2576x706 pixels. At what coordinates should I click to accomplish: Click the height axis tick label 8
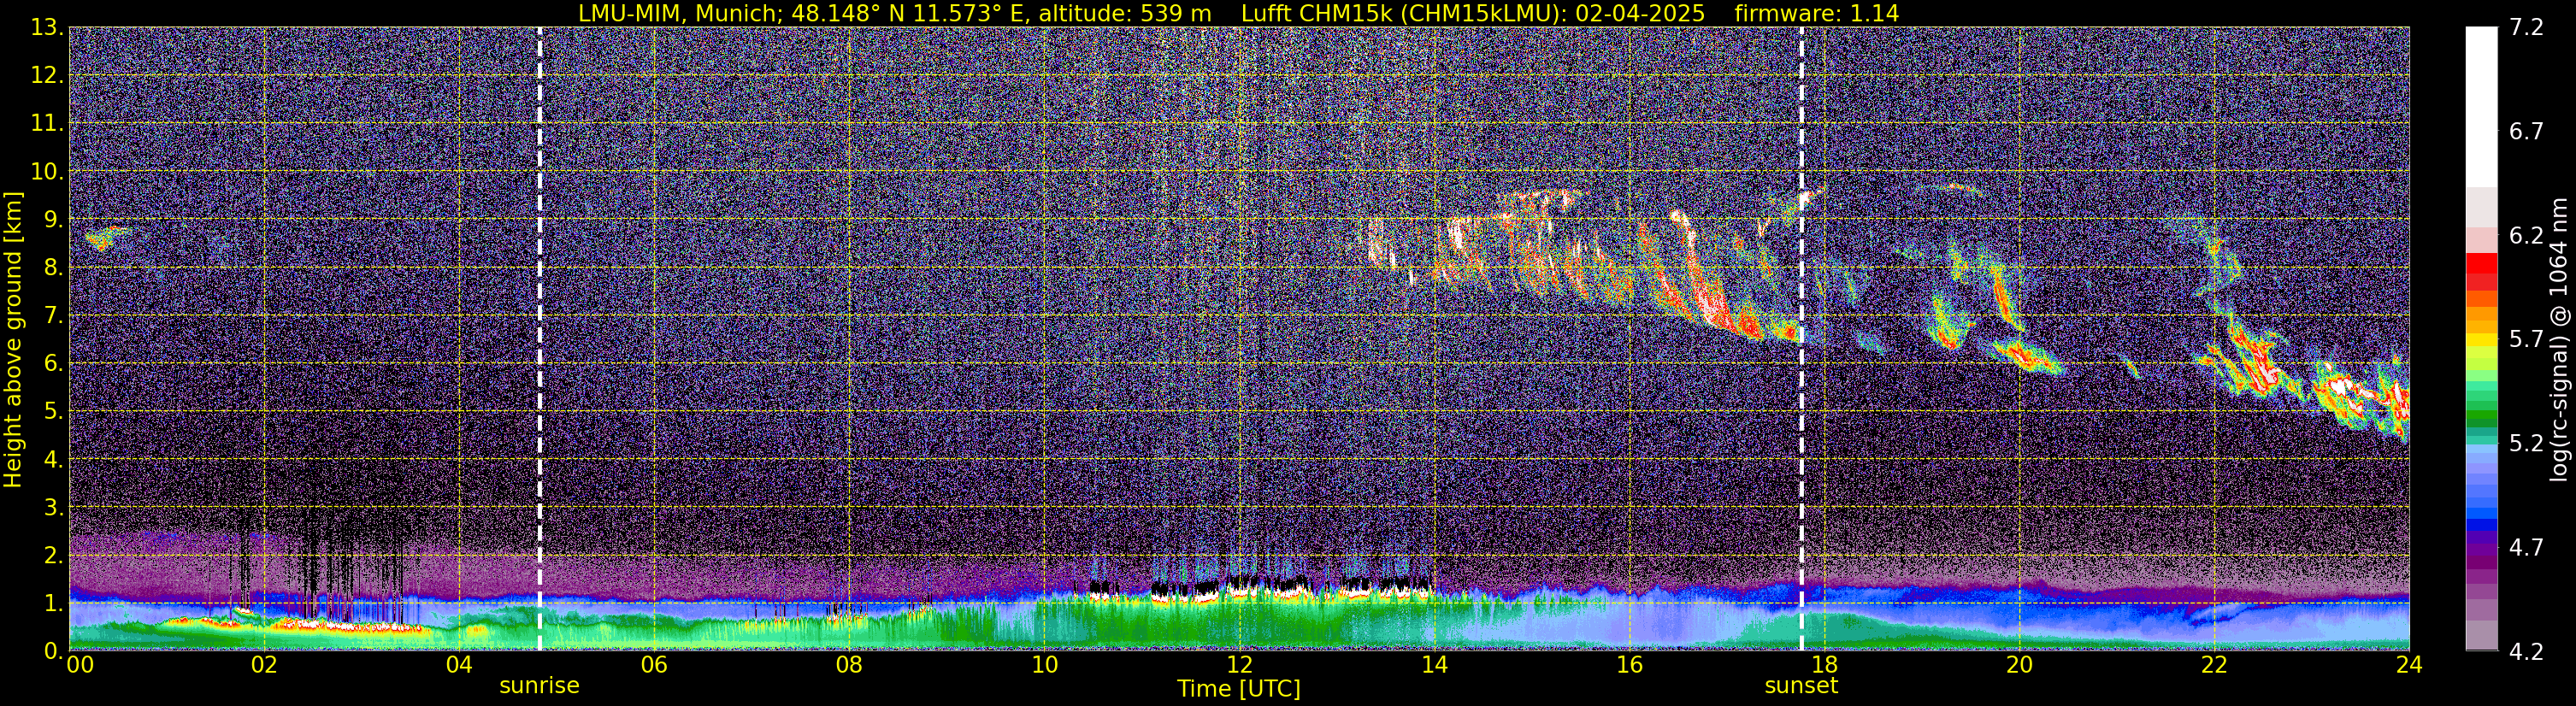(53, 268)
